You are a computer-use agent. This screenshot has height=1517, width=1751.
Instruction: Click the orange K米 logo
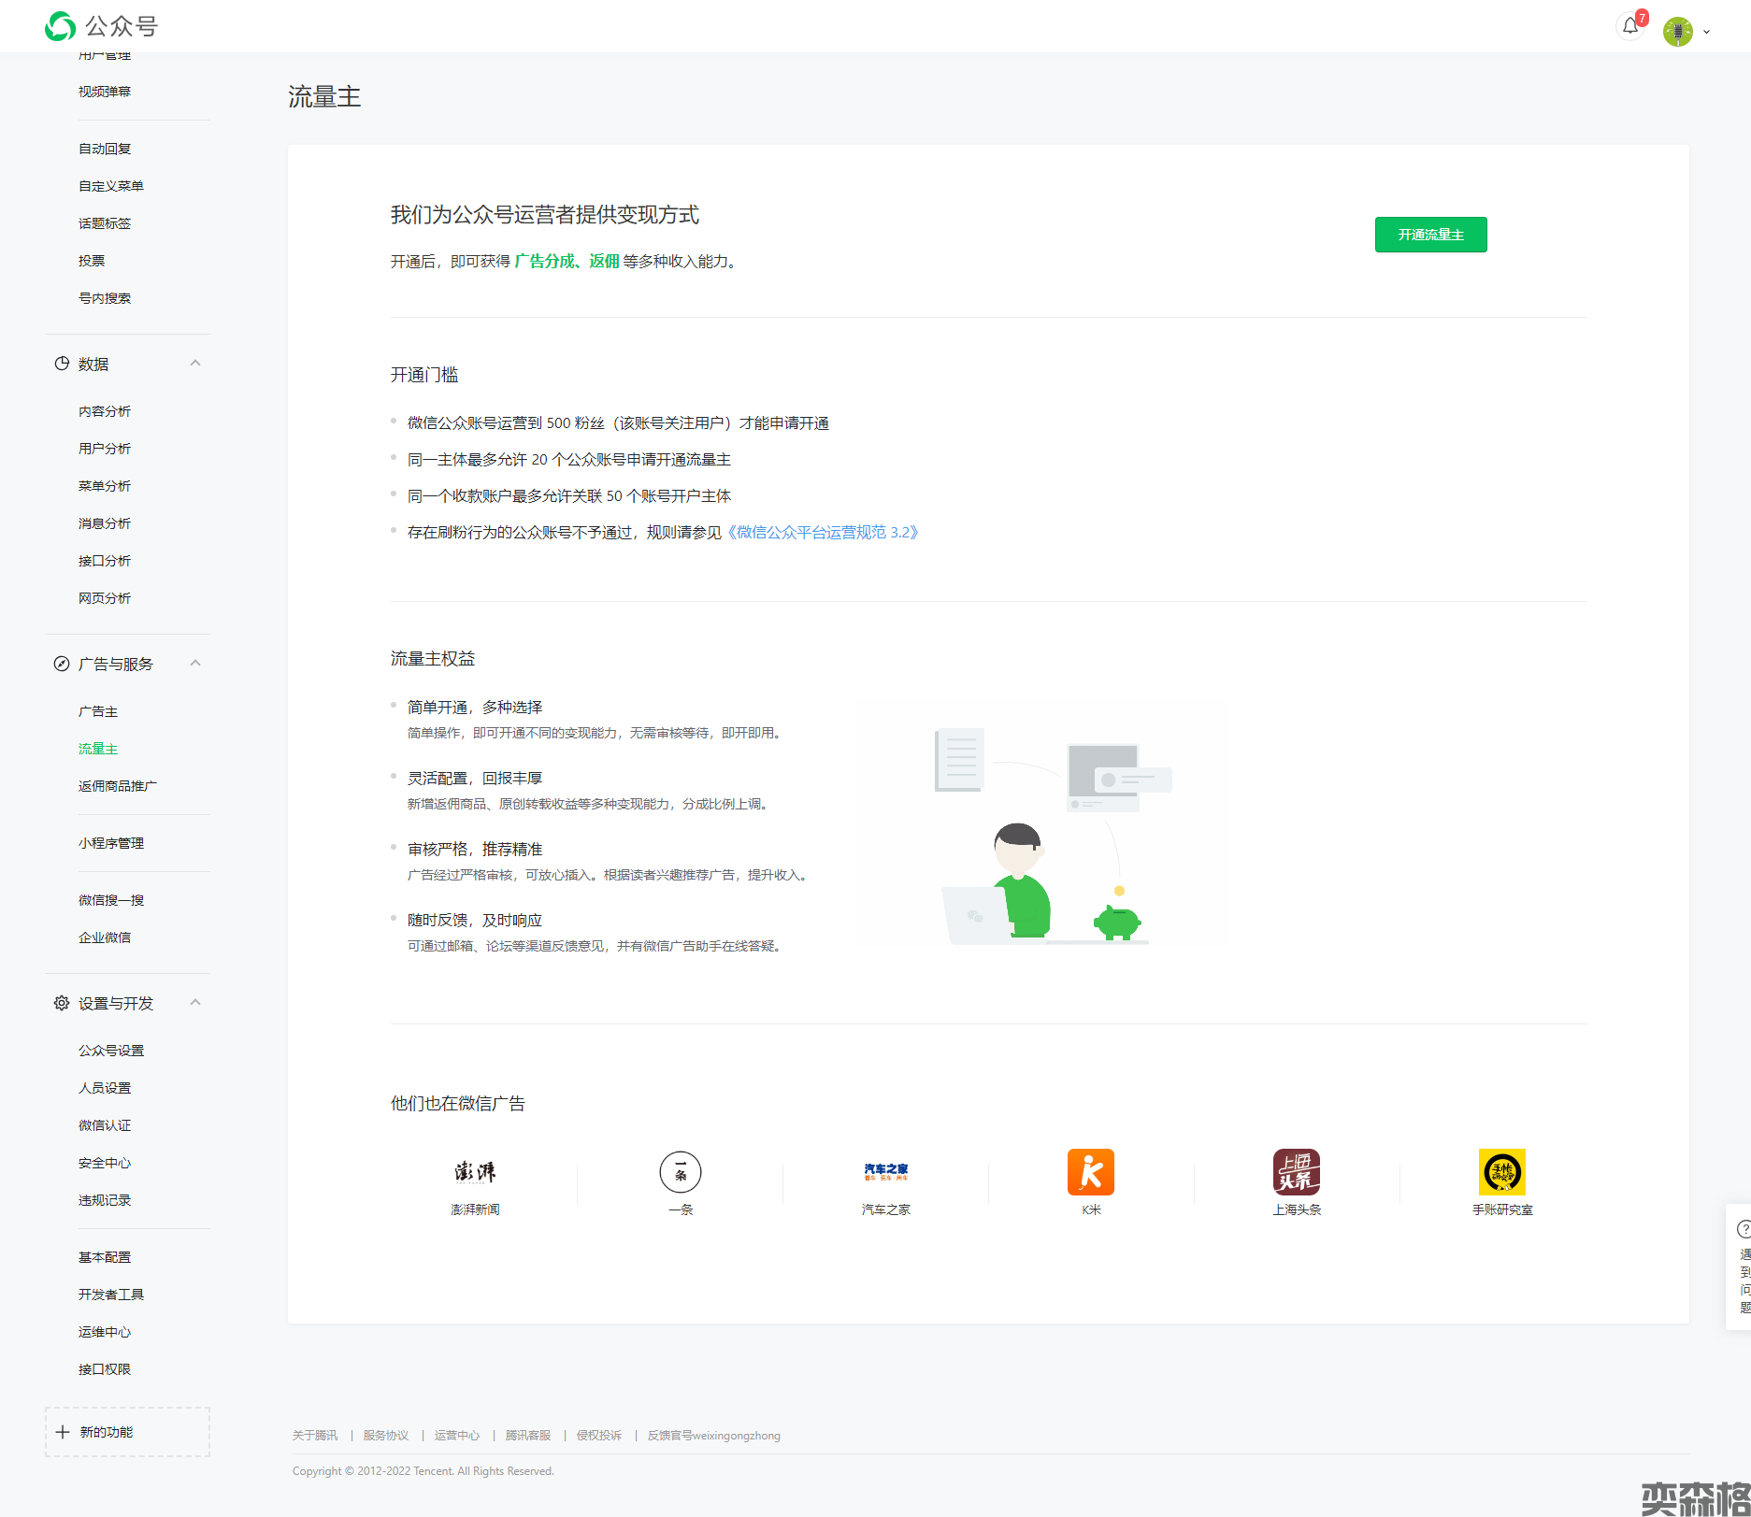pos(1091,1172)
